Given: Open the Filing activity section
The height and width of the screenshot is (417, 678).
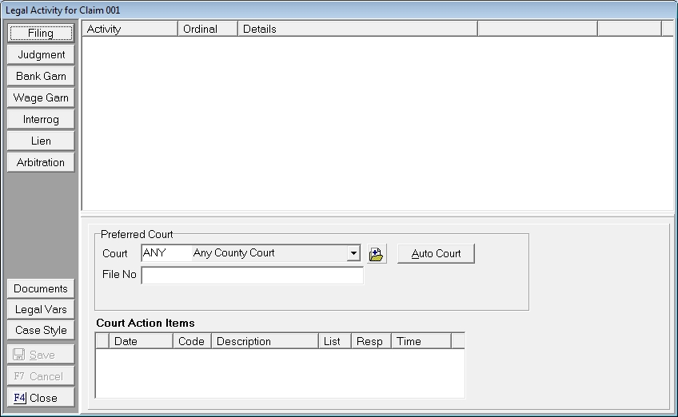Looking at the screenshot, I should click(x=41, y=34).
